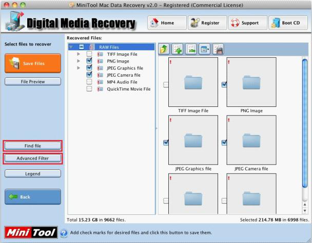The width and height of the screenshot is (312, 243).
Task: Select the JPEG Camera file tree label
Action: click(124, 75)
